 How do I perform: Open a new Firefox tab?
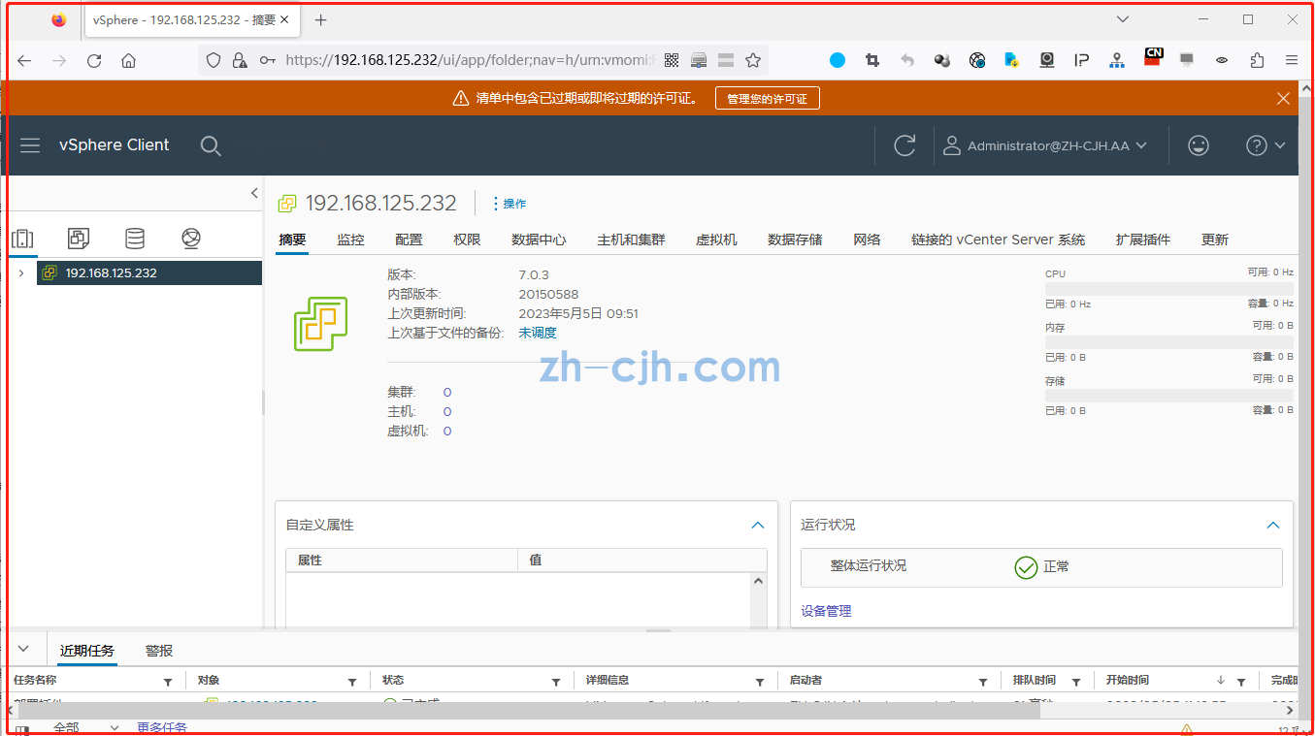pos(321,19)
